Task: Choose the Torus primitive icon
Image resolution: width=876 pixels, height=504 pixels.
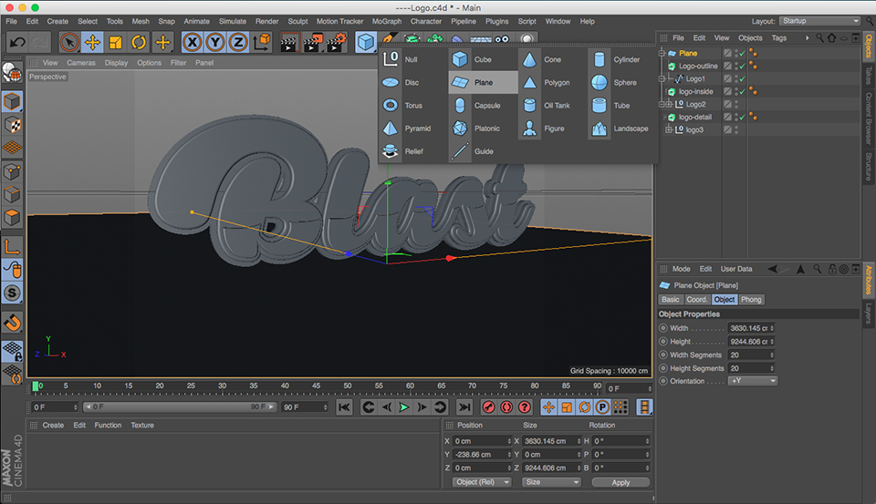Action: [390, 106]
